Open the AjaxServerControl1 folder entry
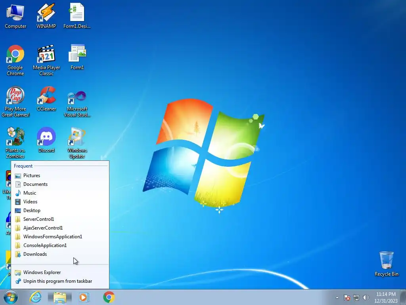The width and height of the screenshot is (406, 305). (x=60, y=228)
